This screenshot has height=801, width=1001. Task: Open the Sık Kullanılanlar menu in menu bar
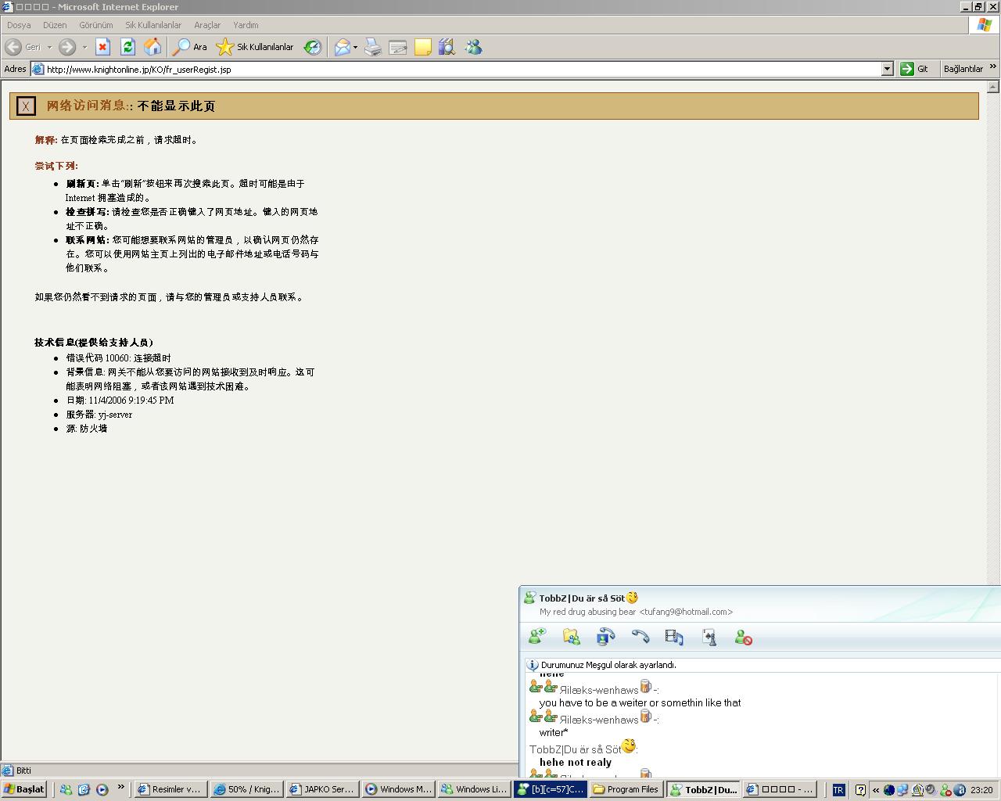tap(153, 25)
